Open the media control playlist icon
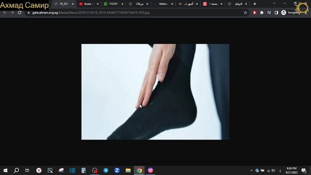 (269, 13)
